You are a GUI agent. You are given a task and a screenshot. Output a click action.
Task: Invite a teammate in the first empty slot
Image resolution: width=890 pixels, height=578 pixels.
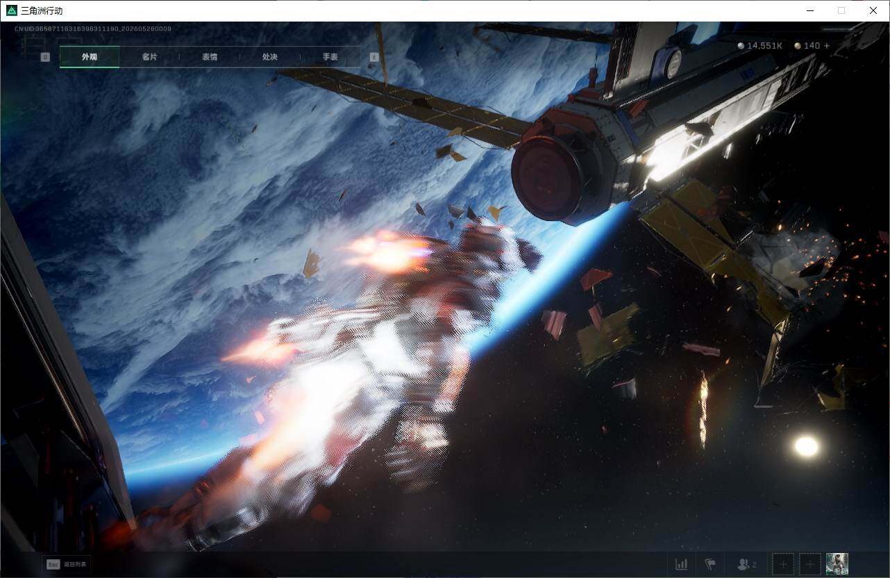pos(783,564)
